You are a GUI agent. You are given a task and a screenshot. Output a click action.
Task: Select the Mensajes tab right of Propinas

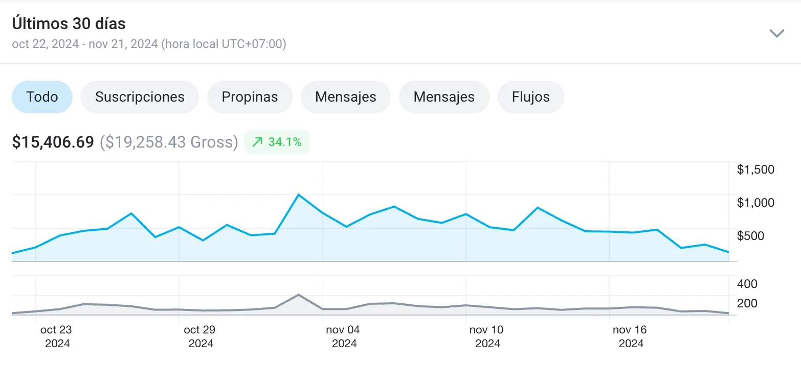[345, 97]
